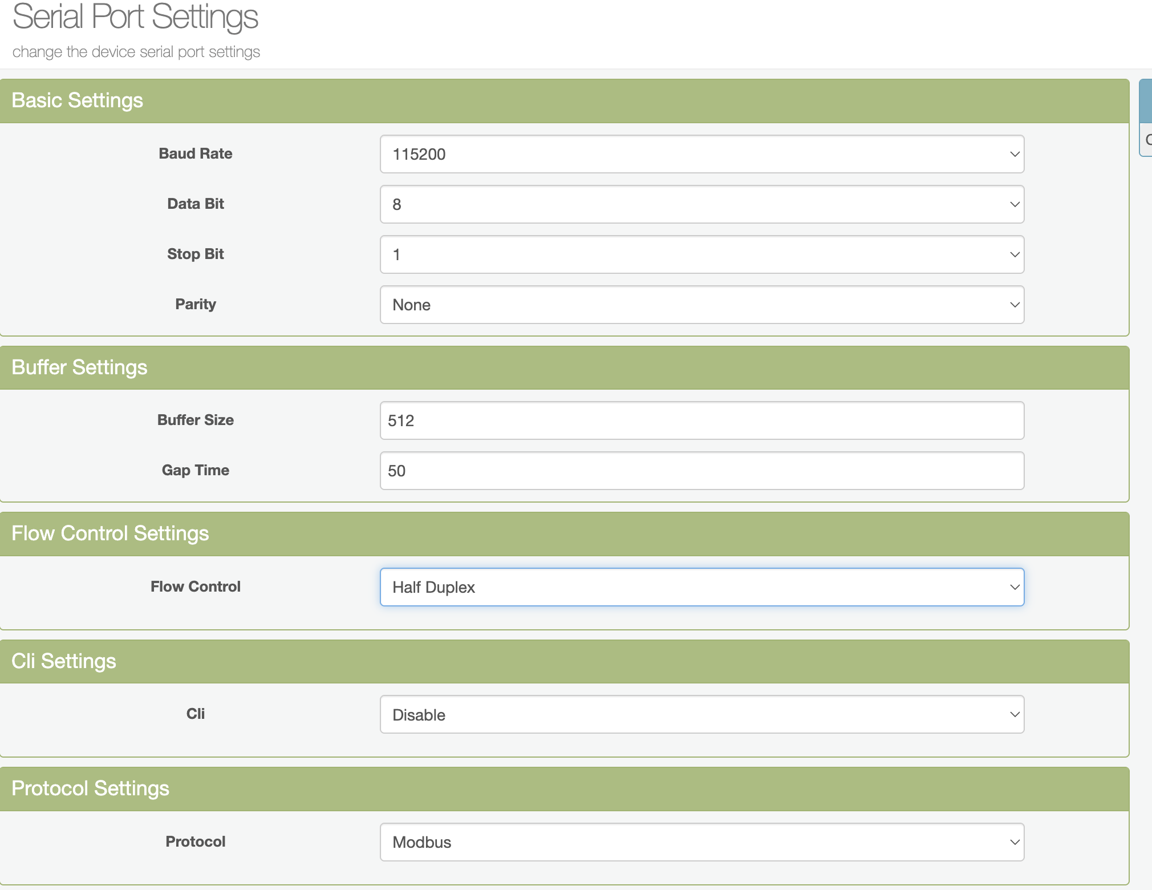Click the Baud Rate label
The image size is (1152, 890).
pos(195,153)
